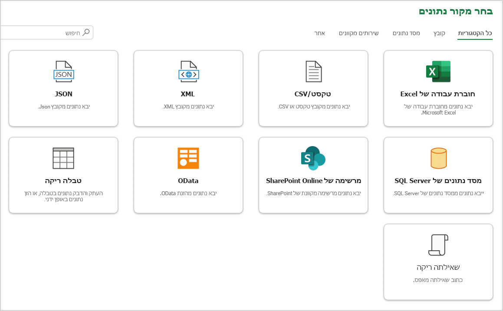The image size is (503, 311).
Task: Click the XML file icon
Action: pyautogui.click(x=189, y=72)
